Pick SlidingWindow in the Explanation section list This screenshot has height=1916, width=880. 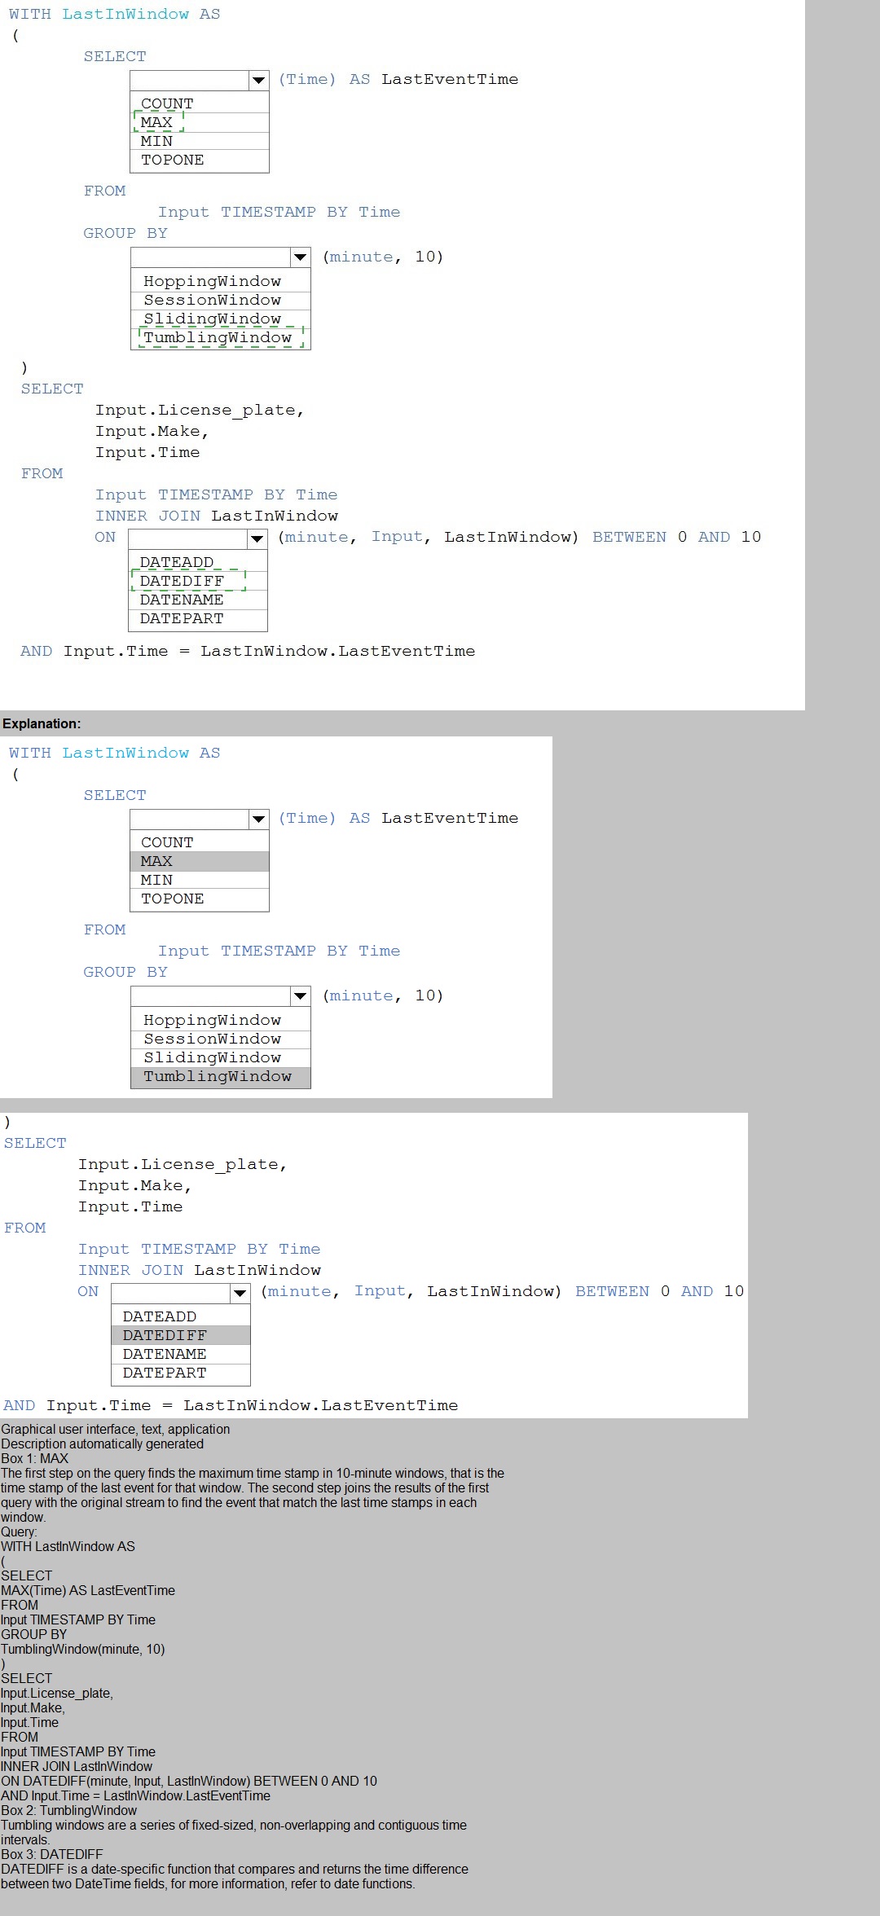coord(212,1057)
